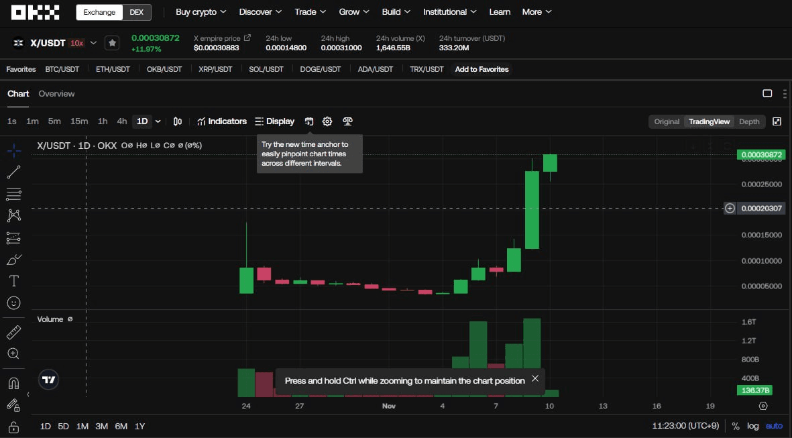Select Original chart view
792x438 pixels.
pyautogui.click(x=667, y=121)
